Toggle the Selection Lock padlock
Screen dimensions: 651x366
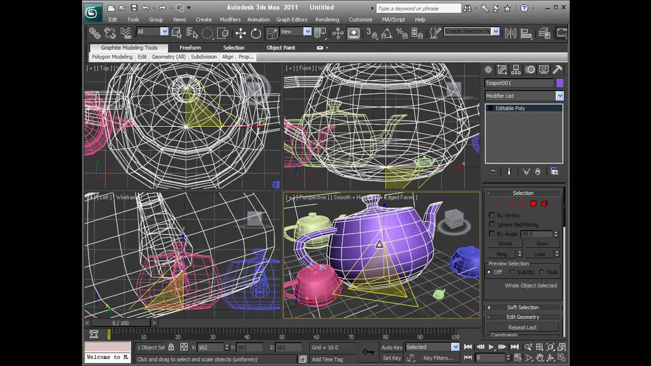pyautogui.click(x=171, y=347)
